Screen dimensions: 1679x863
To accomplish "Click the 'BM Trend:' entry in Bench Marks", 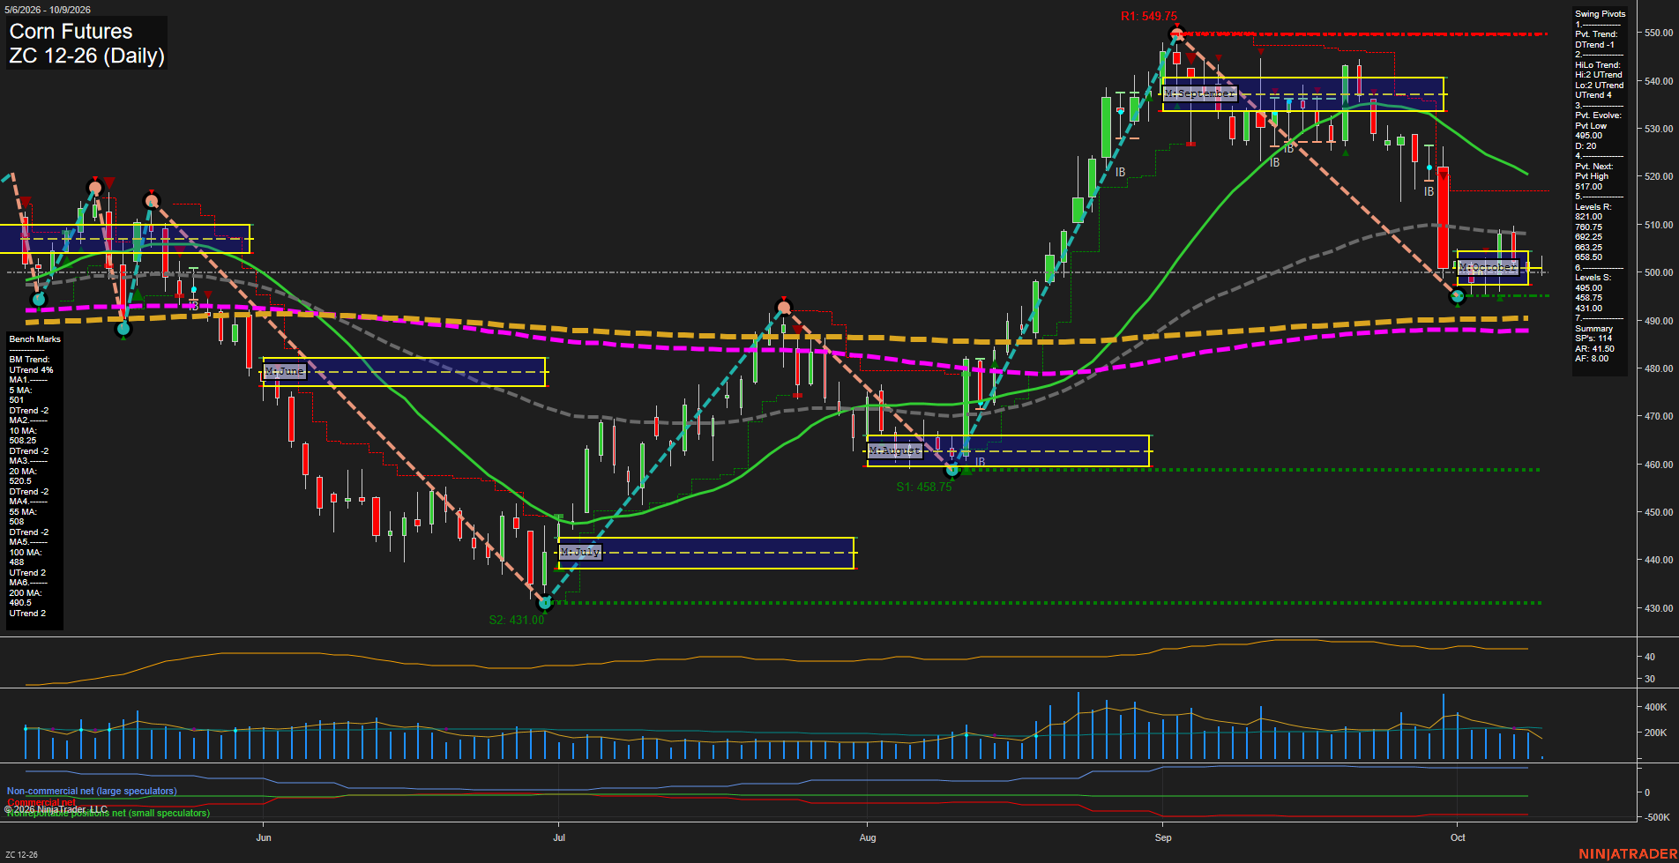I will pyautogui.click(x=29, y=360).
